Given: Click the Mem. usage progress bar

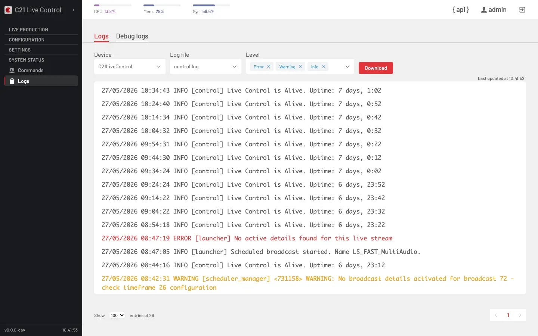Looking at the screenshot, I should [162, 5].
